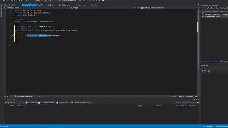Toggle the 0 Errors filter button

click(31, 103)
